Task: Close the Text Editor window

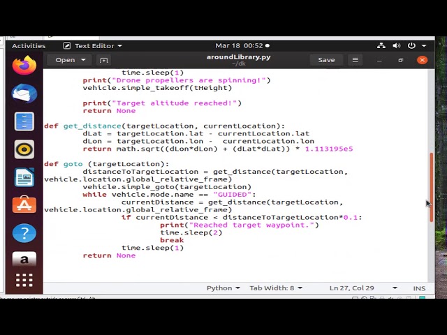Action: coord(422,60)
